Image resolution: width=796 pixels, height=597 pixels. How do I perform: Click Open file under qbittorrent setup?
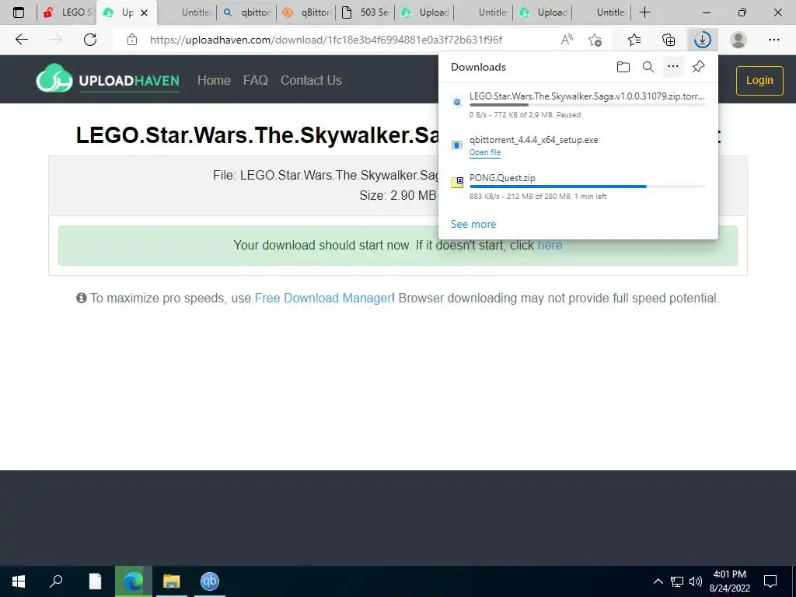tap(485, 152)
